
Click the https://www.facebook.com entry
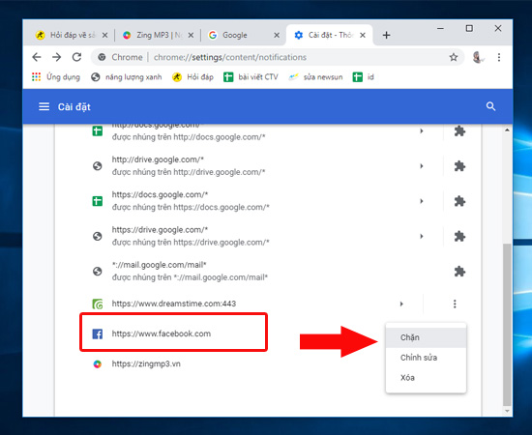point(162,333)
